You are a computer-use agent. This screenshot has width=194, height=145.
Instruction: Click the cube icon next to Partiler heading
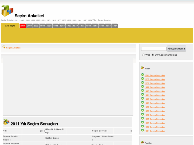point(142,142)
